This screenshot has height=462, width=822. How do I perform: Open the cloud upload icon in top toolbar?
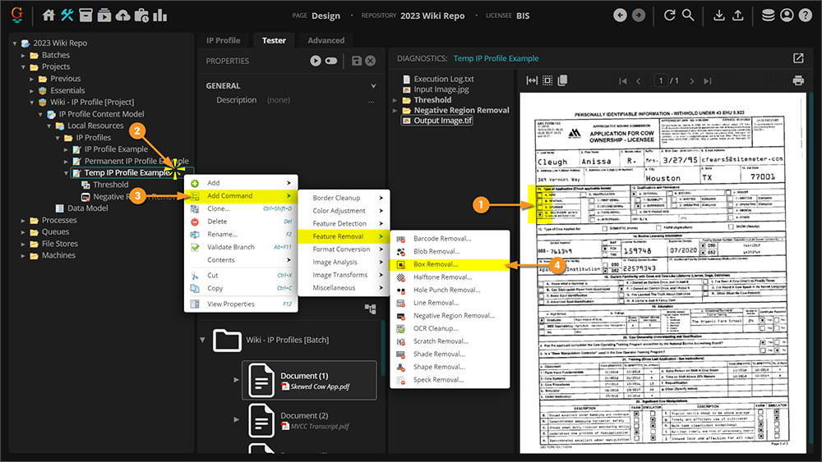tap(122, 15)
